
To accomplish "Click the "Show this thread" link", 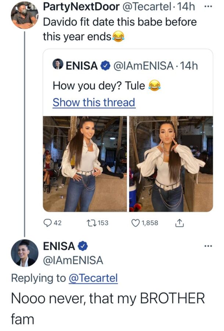I will [94, 102].
